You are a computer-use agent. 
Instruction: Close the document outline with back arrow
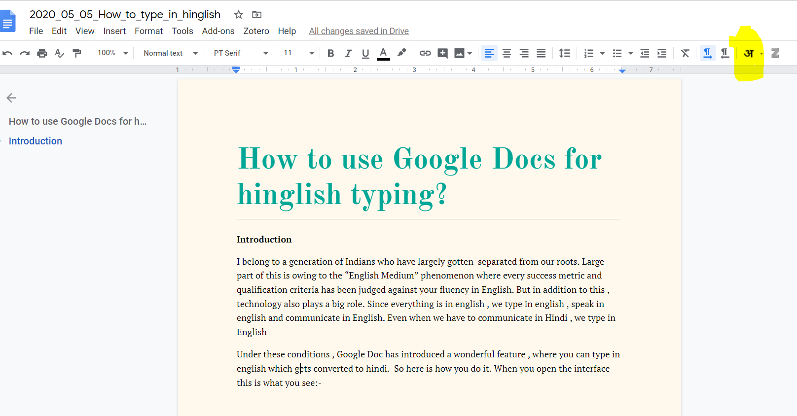[11, 98]
